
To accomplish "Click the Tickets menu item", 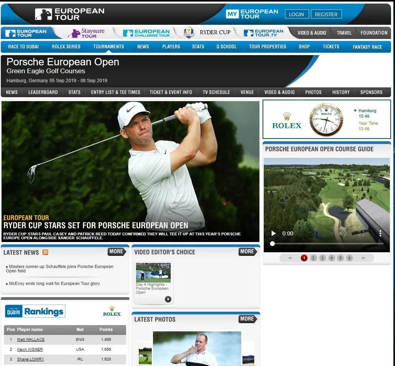I will (331, 47).
